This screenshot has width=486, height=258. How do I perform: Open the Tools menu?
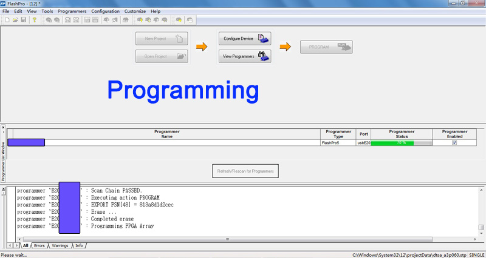point(47,11)
